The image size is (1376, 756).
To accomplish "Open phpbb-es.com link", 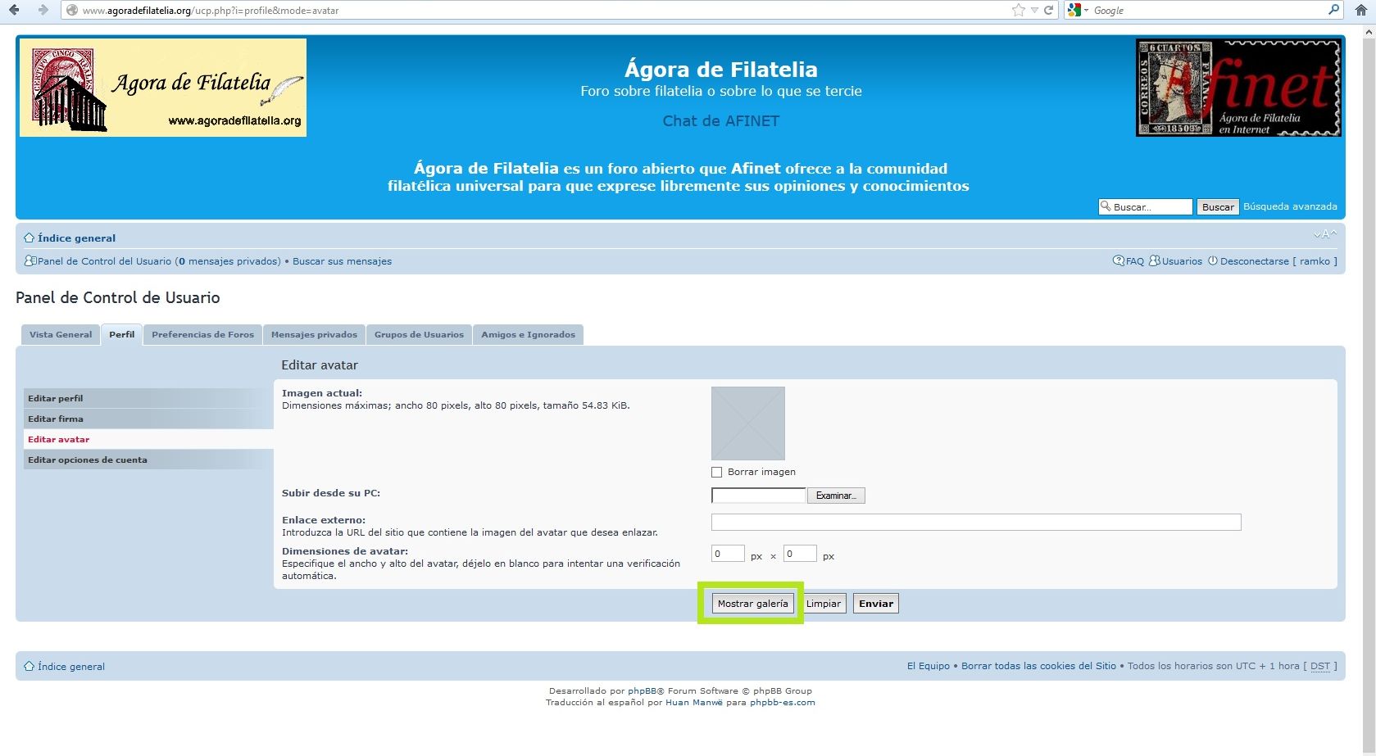I will (783, 702).
